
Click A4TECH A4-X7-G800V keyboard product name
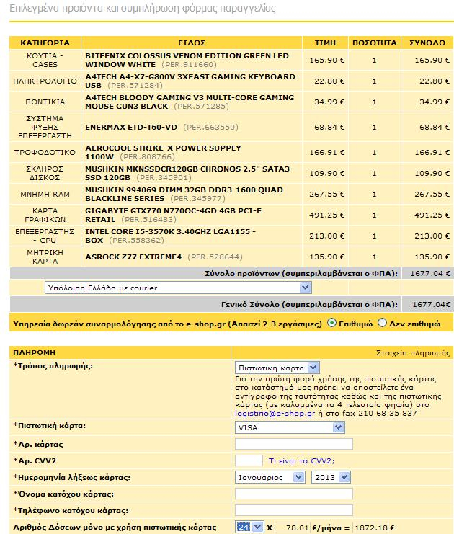click(190, 81)
